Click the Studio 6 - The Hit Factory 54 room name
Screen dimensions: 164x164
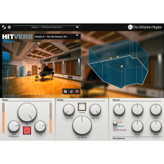tap(51, 37)
